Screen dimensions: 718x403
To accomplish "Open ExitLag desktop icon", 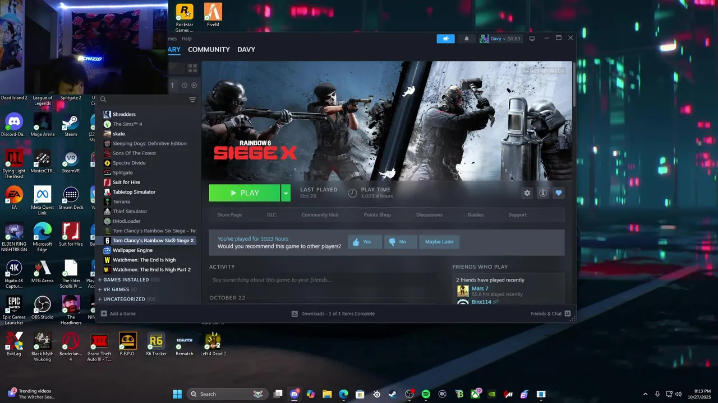I will coord(14,344).
